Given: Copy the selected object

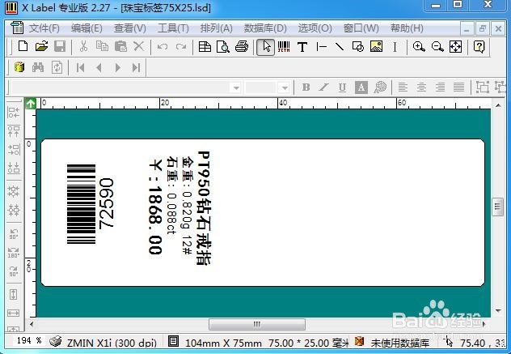Looking at the screenshot, I should (102, 47).
